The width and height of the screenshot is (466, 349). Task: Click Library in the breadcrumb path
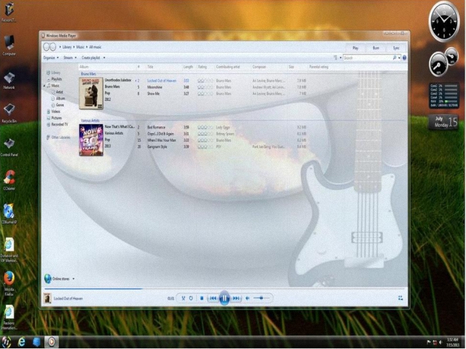[67, 47]
